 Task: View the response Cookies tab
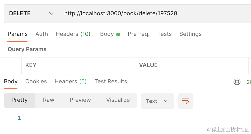[x=36, y=82]
